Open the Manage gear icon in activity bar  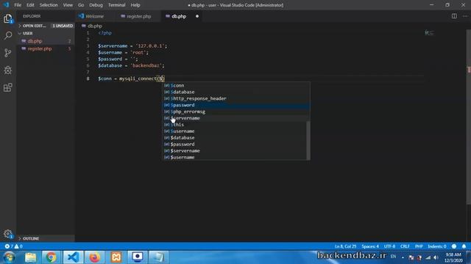tap(8, 234)
